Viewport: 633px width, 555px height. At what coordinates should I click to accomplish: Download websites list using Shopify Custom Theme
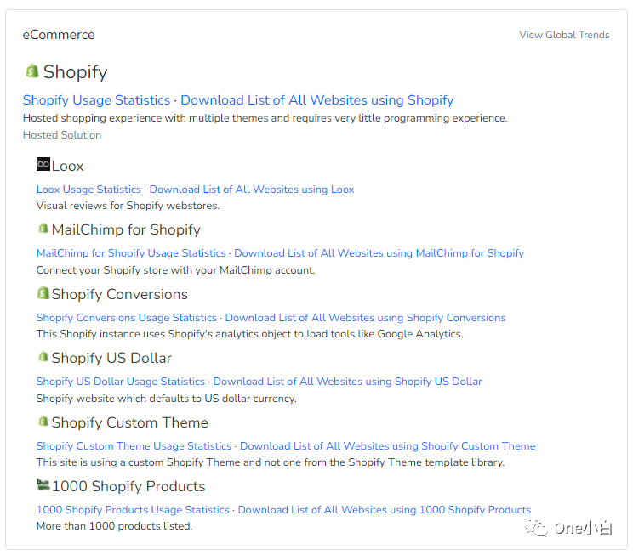[x=387, y=446]
